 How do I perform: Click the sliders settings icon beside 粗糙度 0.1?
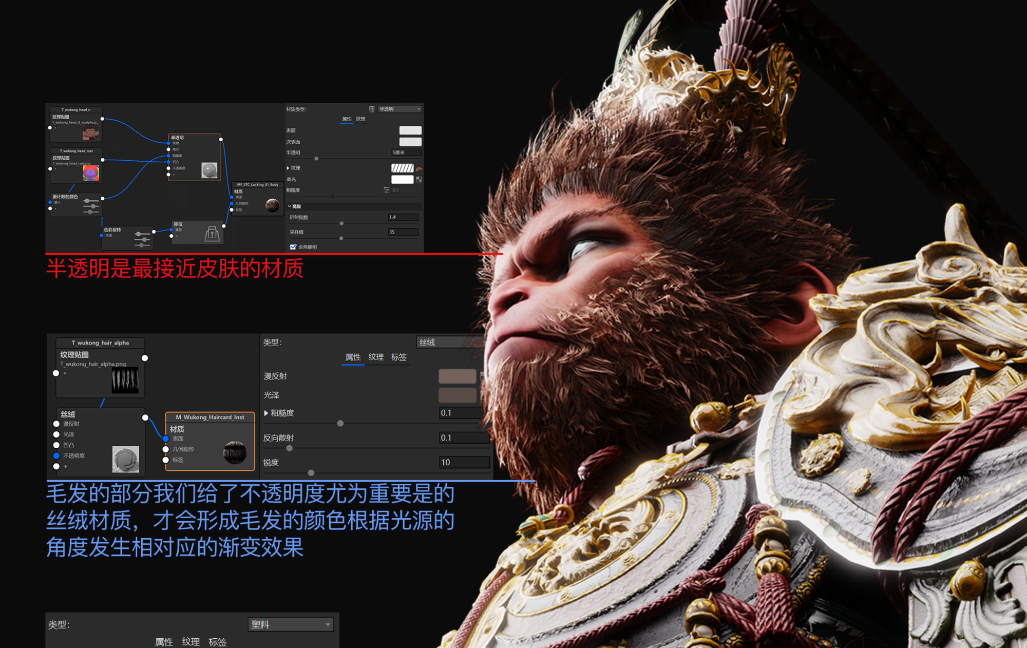[386, 190]
